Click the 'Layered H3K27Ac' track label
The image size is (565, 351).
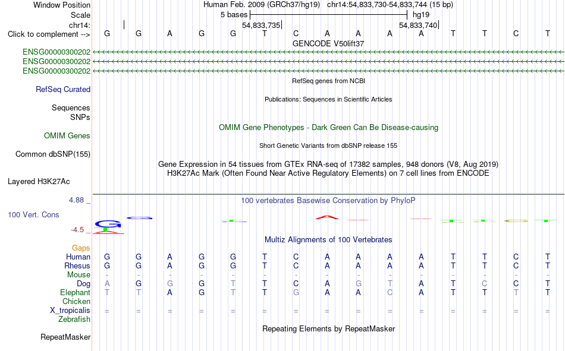pyautogui.click(x=39, y=182)
